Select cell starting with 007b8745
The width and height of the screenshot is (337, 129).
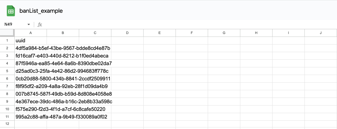31,94
